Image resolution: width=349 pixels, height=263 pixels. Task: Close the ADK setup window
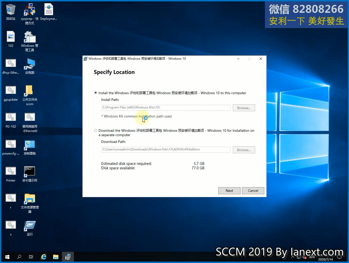click(261, 59)
